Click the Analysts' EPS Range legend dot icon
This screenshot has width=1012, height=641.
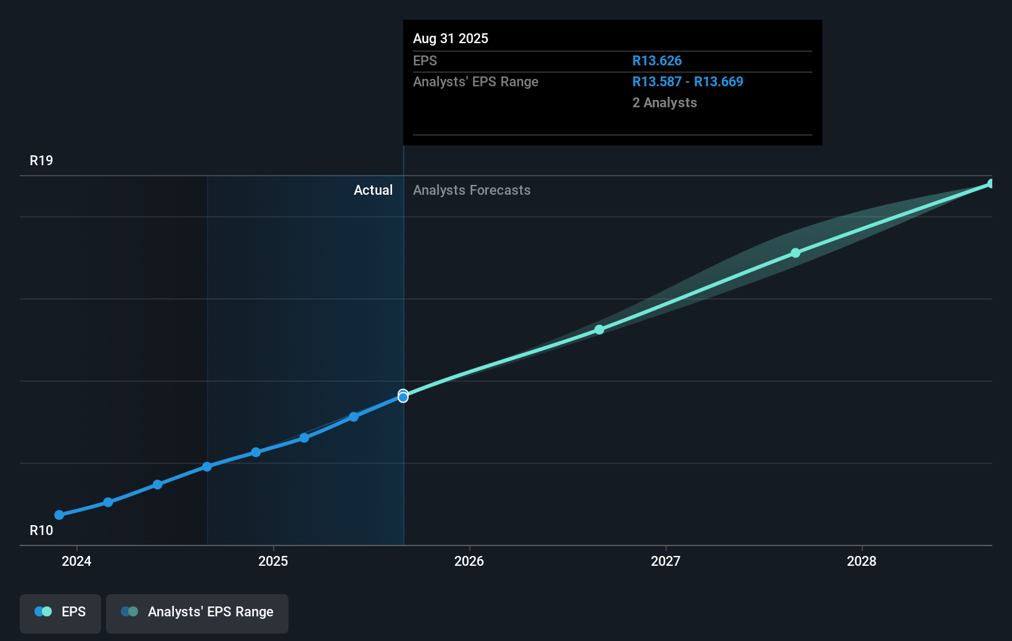130,611
